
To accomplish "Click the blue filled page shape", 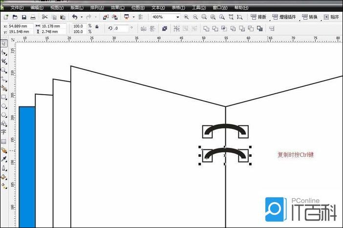I will point(27,166).
